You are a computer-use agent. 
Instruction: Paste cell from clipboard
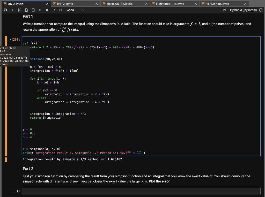pyautogui.click(x=33, y=10)
